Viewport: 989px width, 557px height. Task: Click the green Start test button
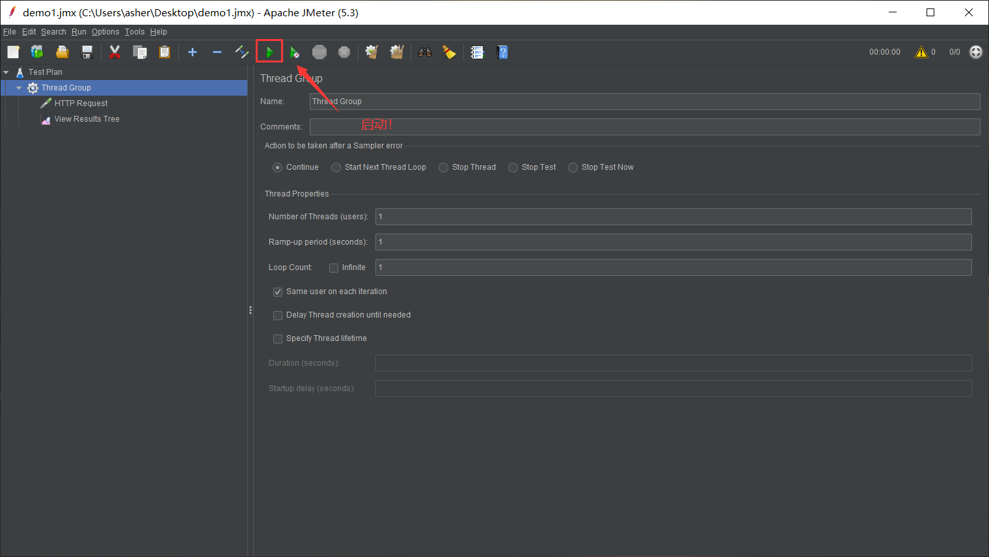pyautogui.click(x=269, y=52)
